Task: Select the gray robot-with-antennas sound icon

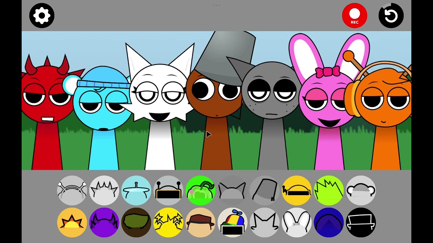Action: [168, 190]
